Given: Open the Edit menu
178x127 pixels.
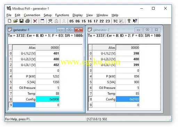Looking at the screenshot, I should tap(17, 15).
